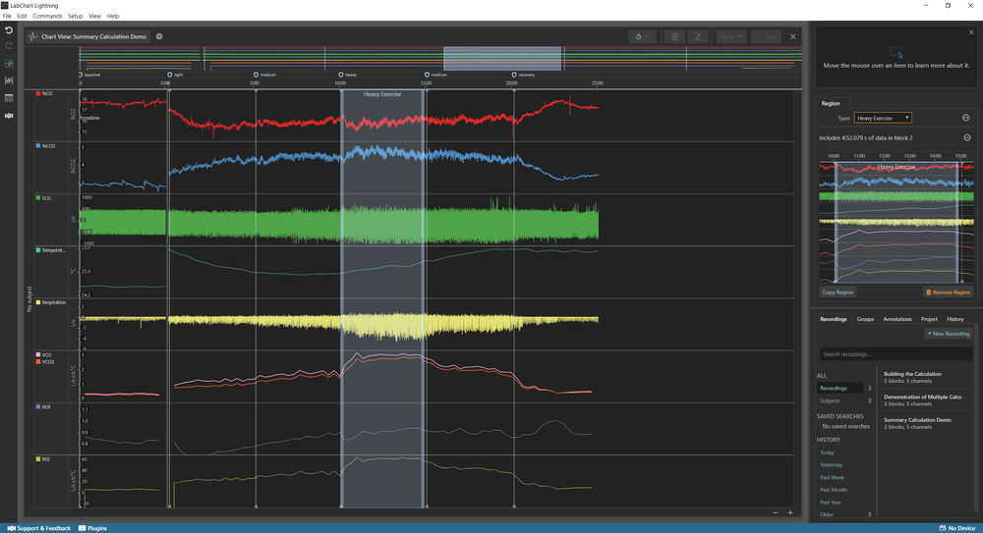This screenshot has height=533, width=983.
Task: Select the Recordings tab
Action: pyautogui.click(x=834, y=319)
